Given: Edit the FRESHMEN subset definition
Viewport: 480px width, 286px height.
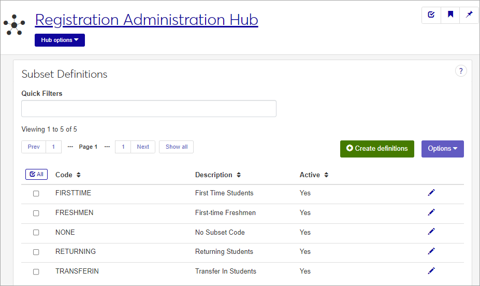Looking at the screenshot, I should pos(431,212).
